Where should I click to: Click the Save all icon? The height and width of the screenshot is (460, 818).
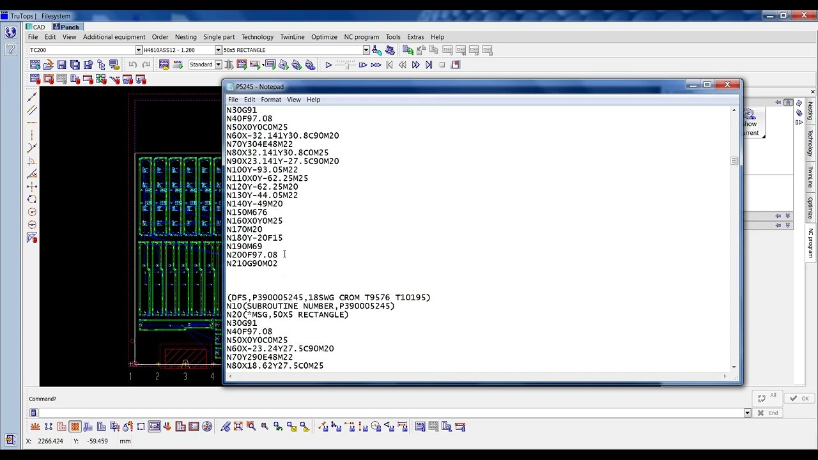click(75, 65)
